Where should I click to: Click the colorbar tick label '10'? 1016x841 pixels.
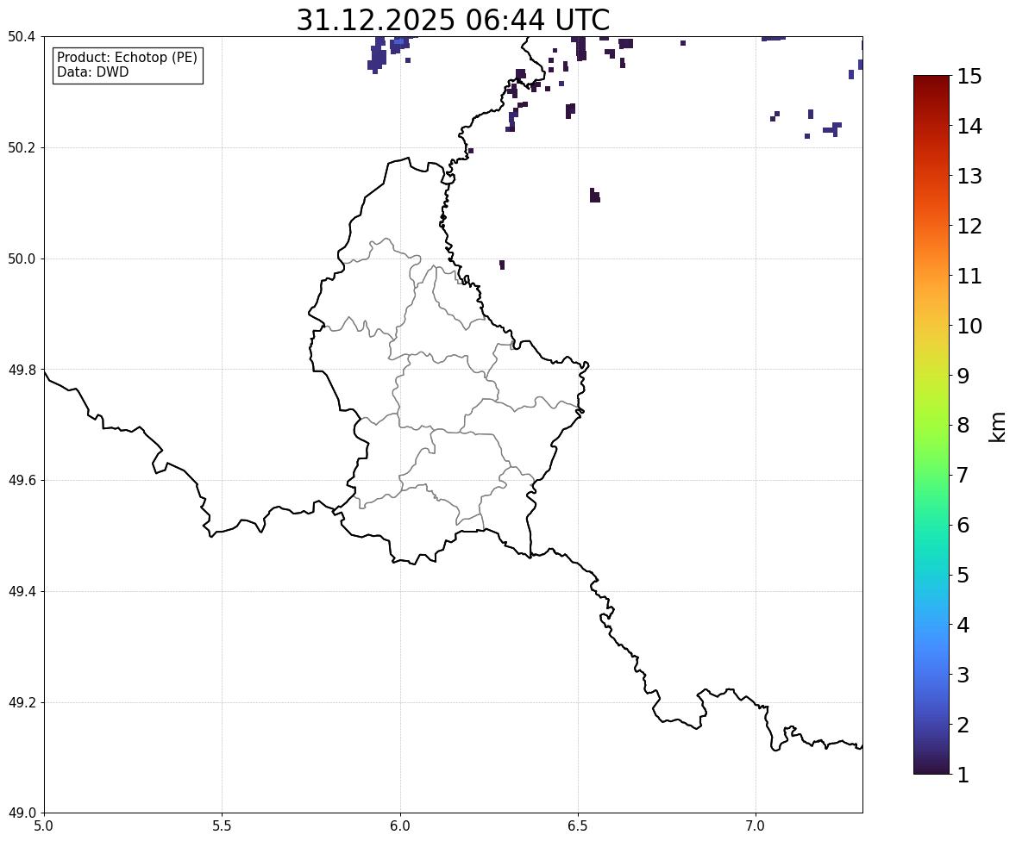pos(969,326)
